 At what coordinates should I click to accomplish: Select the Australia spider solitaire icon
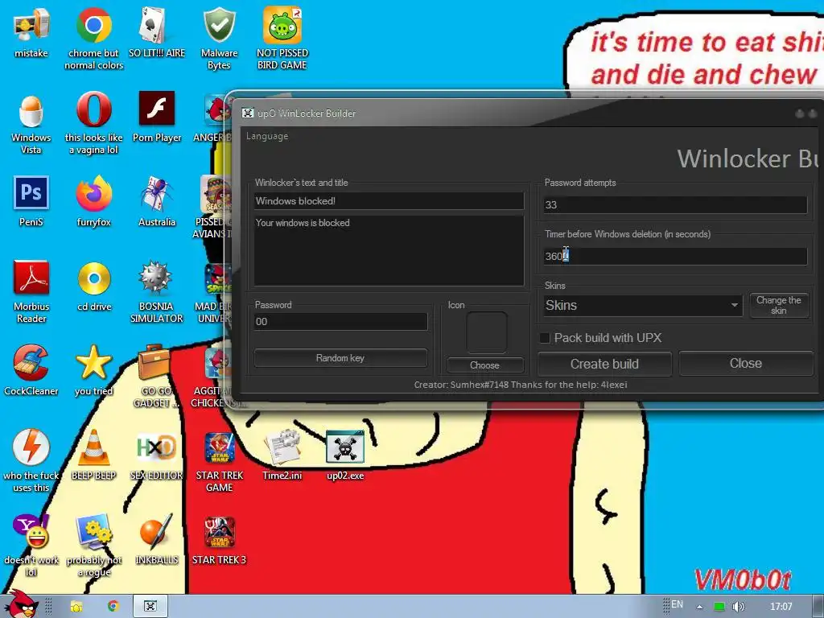click(x=157, y=193)
